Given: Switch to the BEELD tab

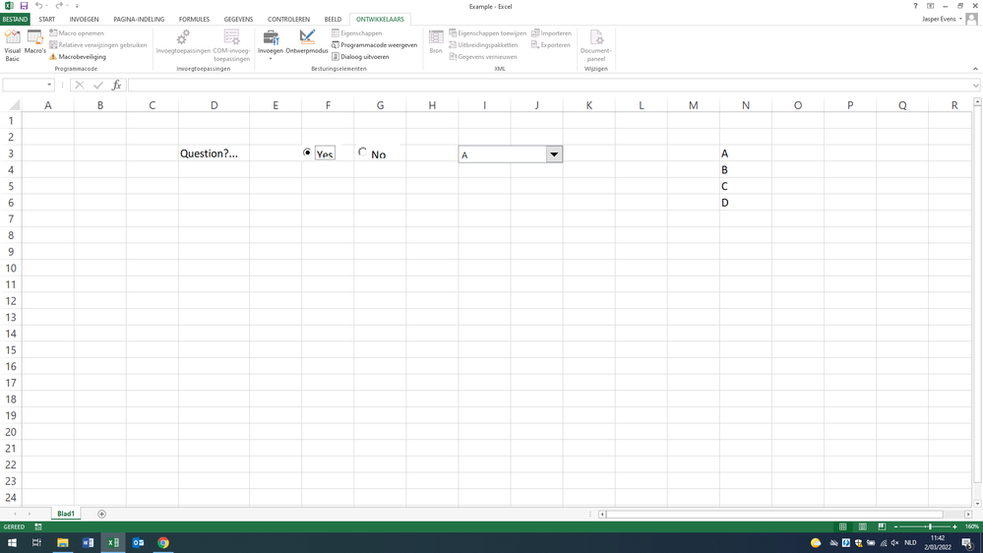Looking at the screenshot, I should point(333,20).
